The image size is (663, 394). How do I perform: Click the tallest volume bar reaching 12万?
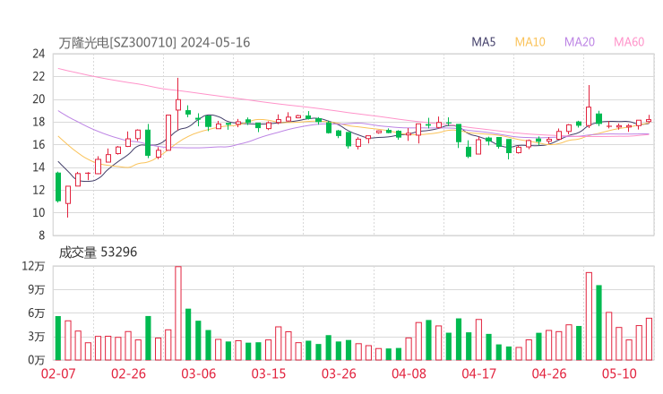178,313
